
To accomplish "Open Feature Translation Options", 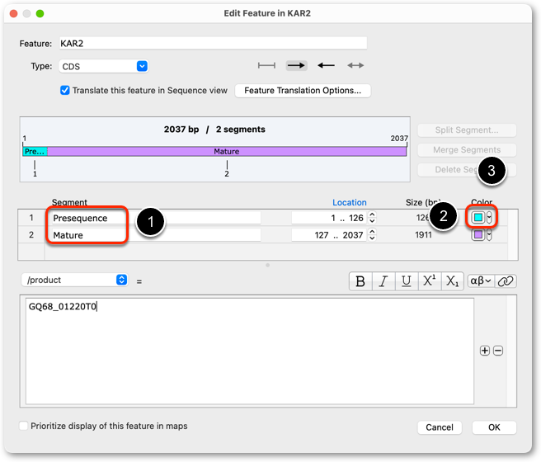I will [303, 91].
